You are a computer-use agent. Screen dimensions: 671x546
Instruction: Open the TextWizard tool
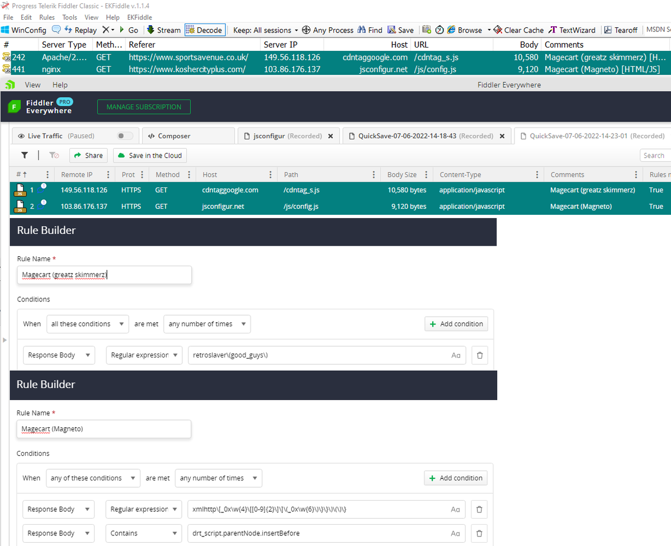pyautogui.click(x=572, y=30)
